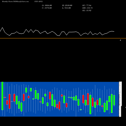Click the last green candle in the series

114,100
